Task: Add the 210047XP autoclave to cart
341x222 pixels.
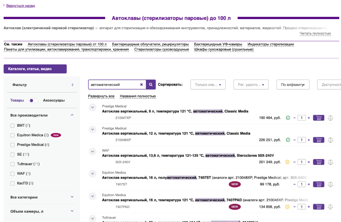Action: pyautogui.click(x=319, y=118)
